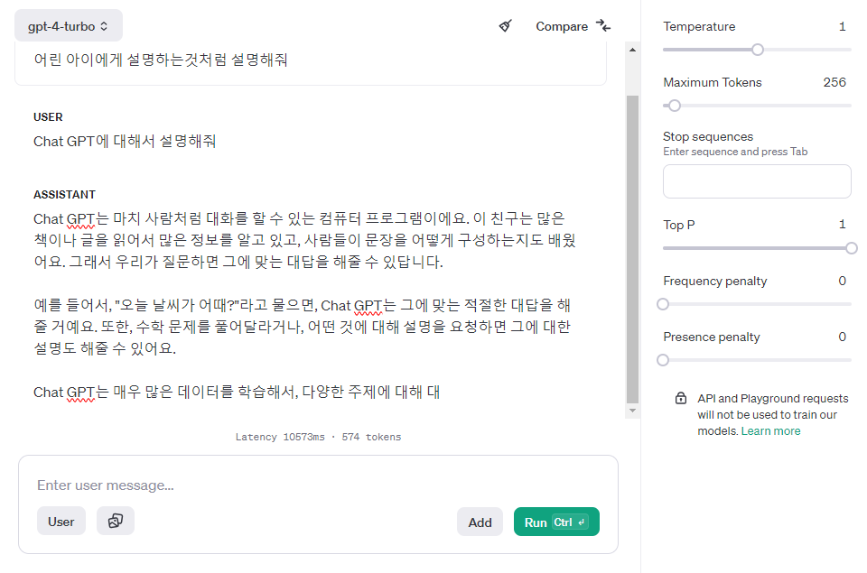
Task: Toggle the User role button
Action: point(61,522)
